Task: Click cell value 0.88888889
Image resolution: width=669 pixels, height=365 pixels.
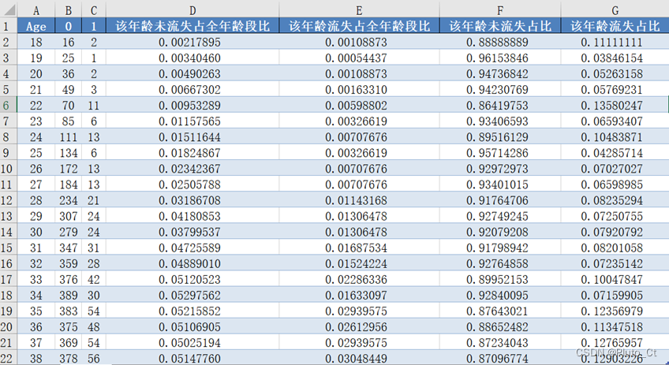Action: click(x=500, y=43)
